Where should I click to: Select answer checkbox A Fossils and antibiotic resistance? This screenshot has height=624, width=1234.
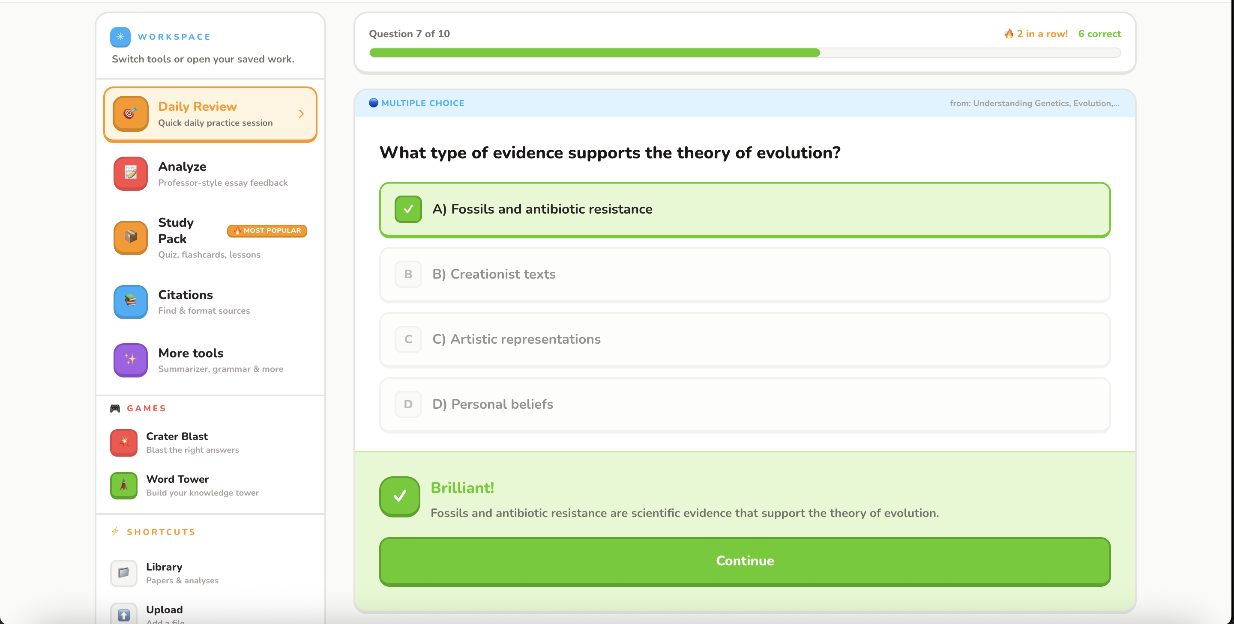click(x=408, y=209)
